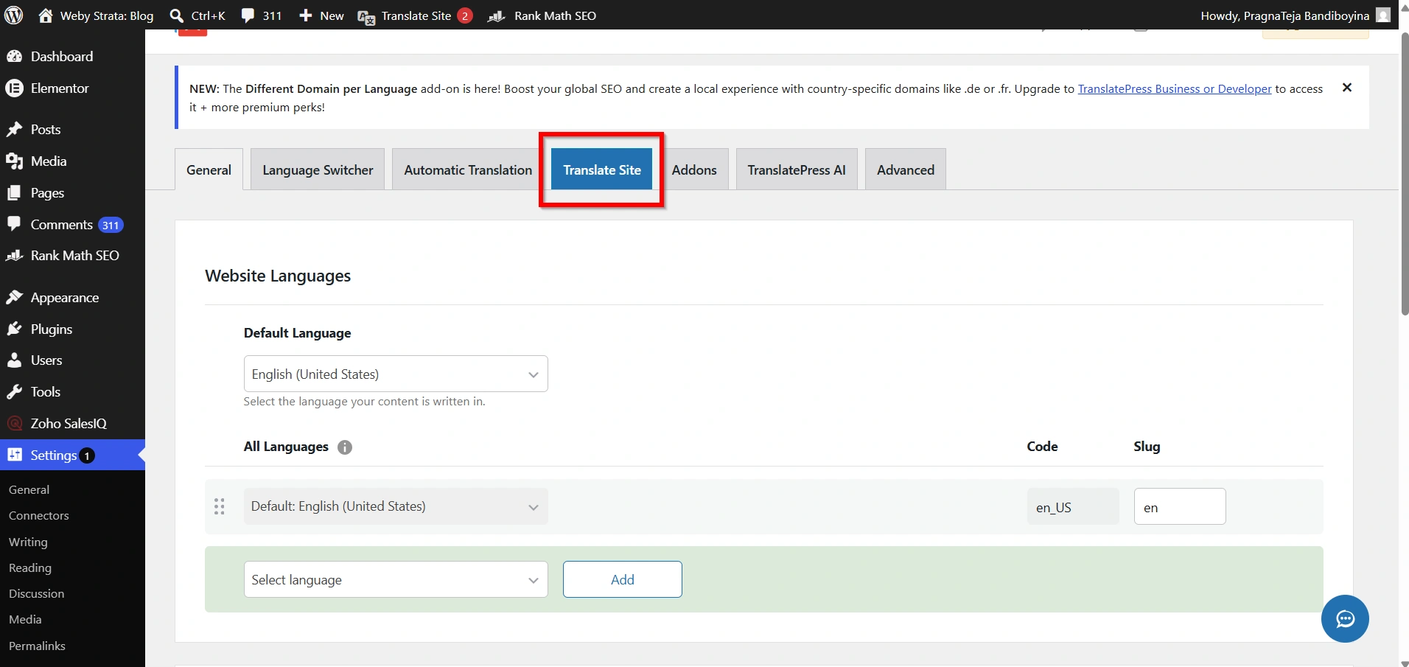Click the drag handle for Default English row
The image size is (1409, 667).
pyautogui.click(x=219, y=506)
